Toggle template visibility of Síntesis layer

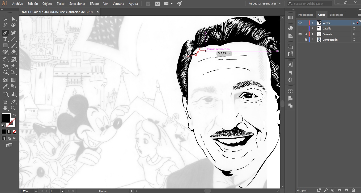pyautogui.click(x=300, y=34)
